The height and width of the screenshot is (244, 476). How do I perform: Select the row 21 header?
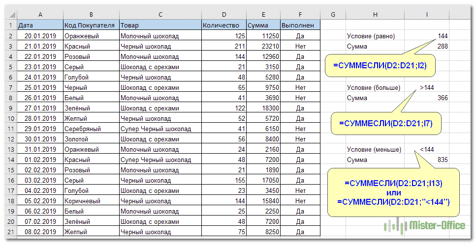10,232
